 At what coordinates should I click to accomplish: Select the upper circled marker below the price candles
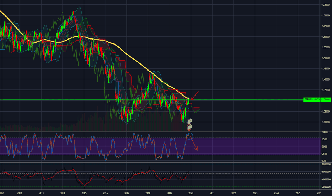(190, 122)
